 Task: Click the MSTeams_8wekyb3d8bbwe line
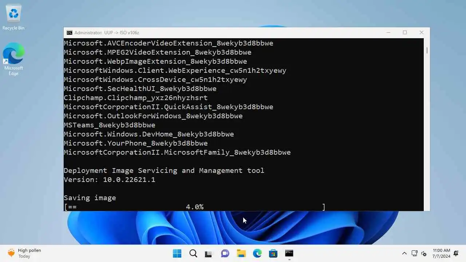[110, 125]
